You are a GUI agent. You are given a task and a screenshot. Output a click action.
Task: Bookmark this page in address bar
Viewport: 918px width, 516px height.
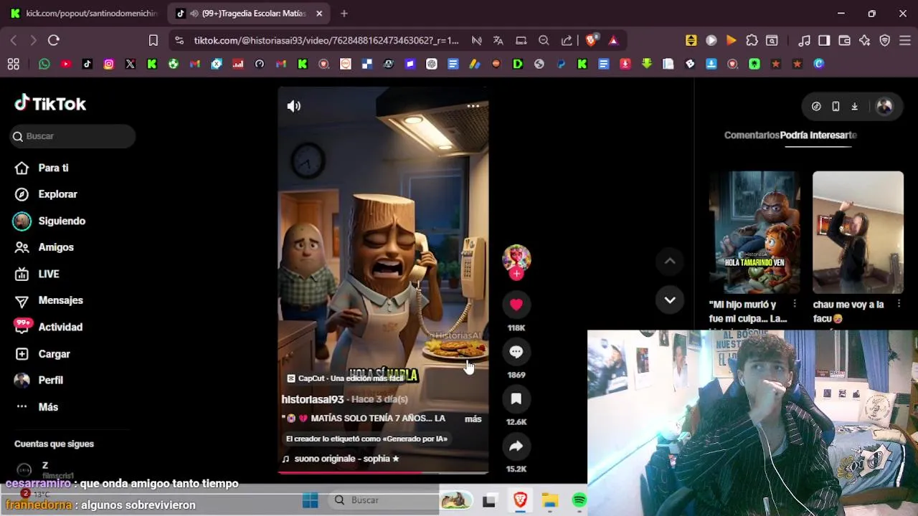tap(153, 40)
